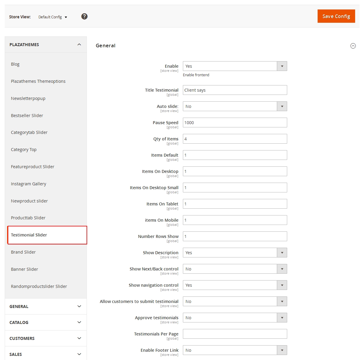This screenshot has width=364, height=360.
Task: Open the Auto slide dropdown
Action: (x=235, y=106)
